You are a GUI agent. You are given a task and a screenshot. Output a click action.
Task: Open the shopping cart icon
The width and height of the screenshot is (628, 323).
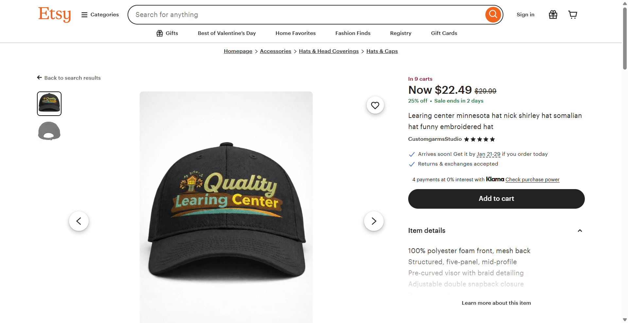(572, 15)
